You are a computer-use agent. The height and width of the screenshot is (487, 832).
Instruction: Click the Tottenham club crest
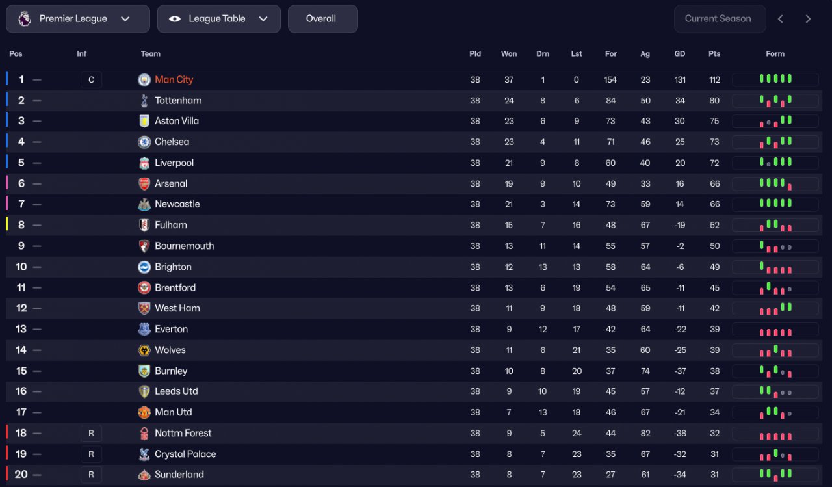[x=144, y=100]
